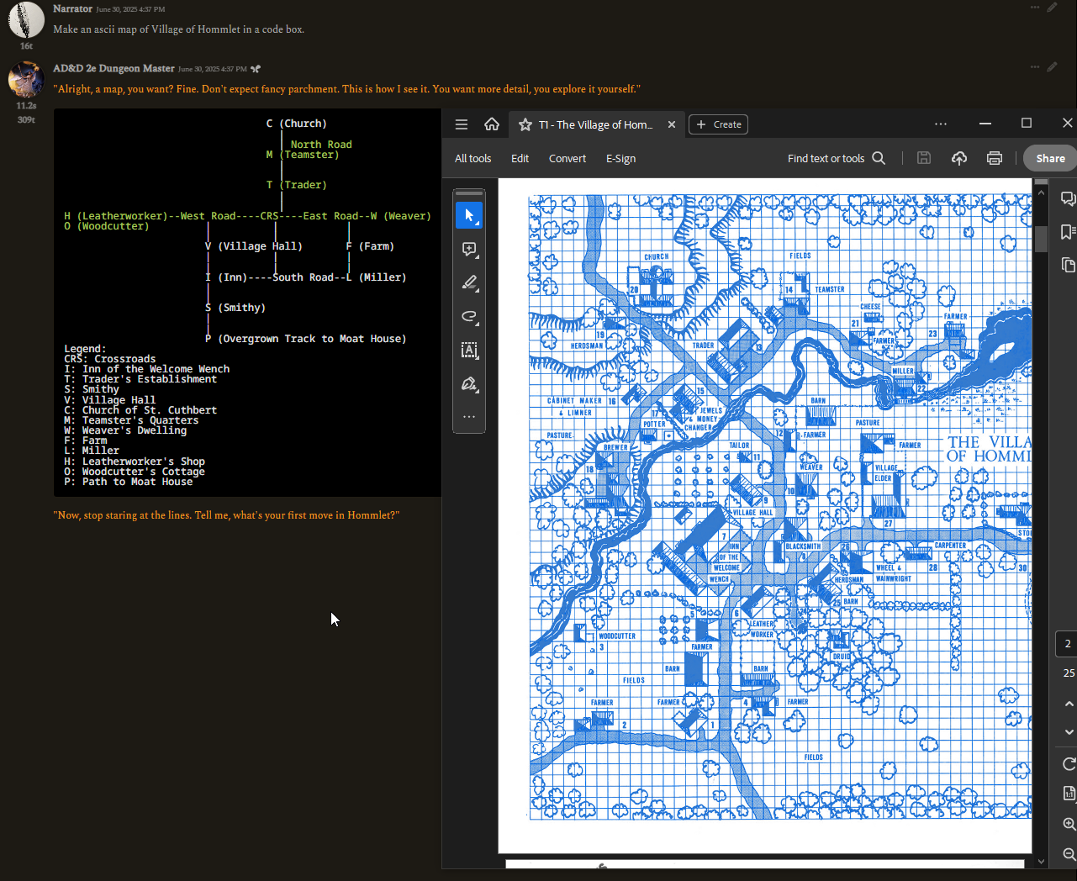1077x881 pixels.
Task: Select the Highlight pen tool
Action: [469, 282]
